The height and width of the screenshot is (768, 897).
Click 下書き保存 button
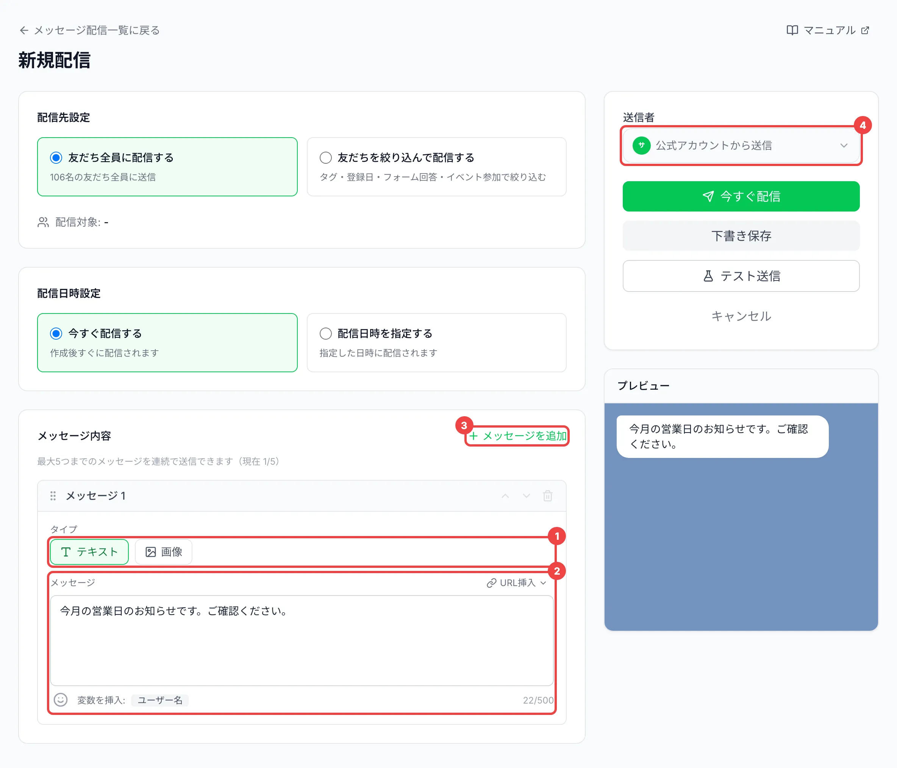(741, 236)
